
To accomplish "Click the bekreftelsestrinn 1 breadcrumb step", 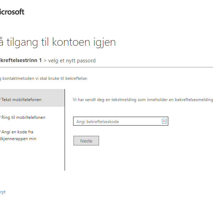I will click(21, 60).
